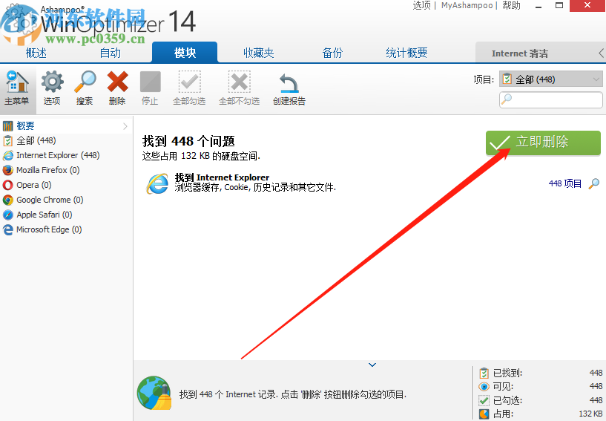
Task: Switch to the 统计概要 tab
Action: pos(406,53)
